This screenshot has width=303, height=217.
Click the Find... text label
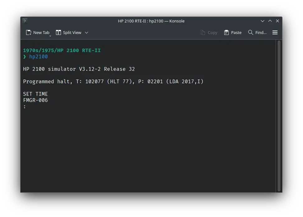click(x=261, y=32)
